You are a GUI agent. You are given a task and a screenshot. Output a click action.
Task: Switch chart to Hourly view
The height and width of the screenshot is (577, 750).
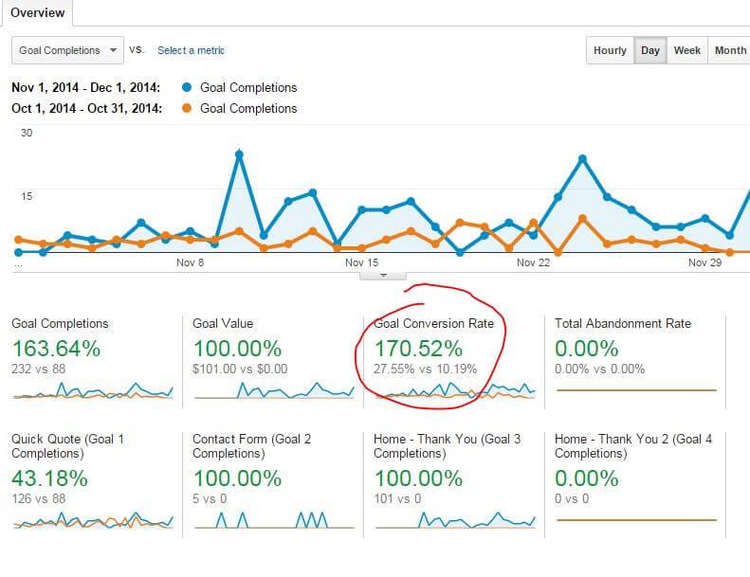[x=610, y=50]
